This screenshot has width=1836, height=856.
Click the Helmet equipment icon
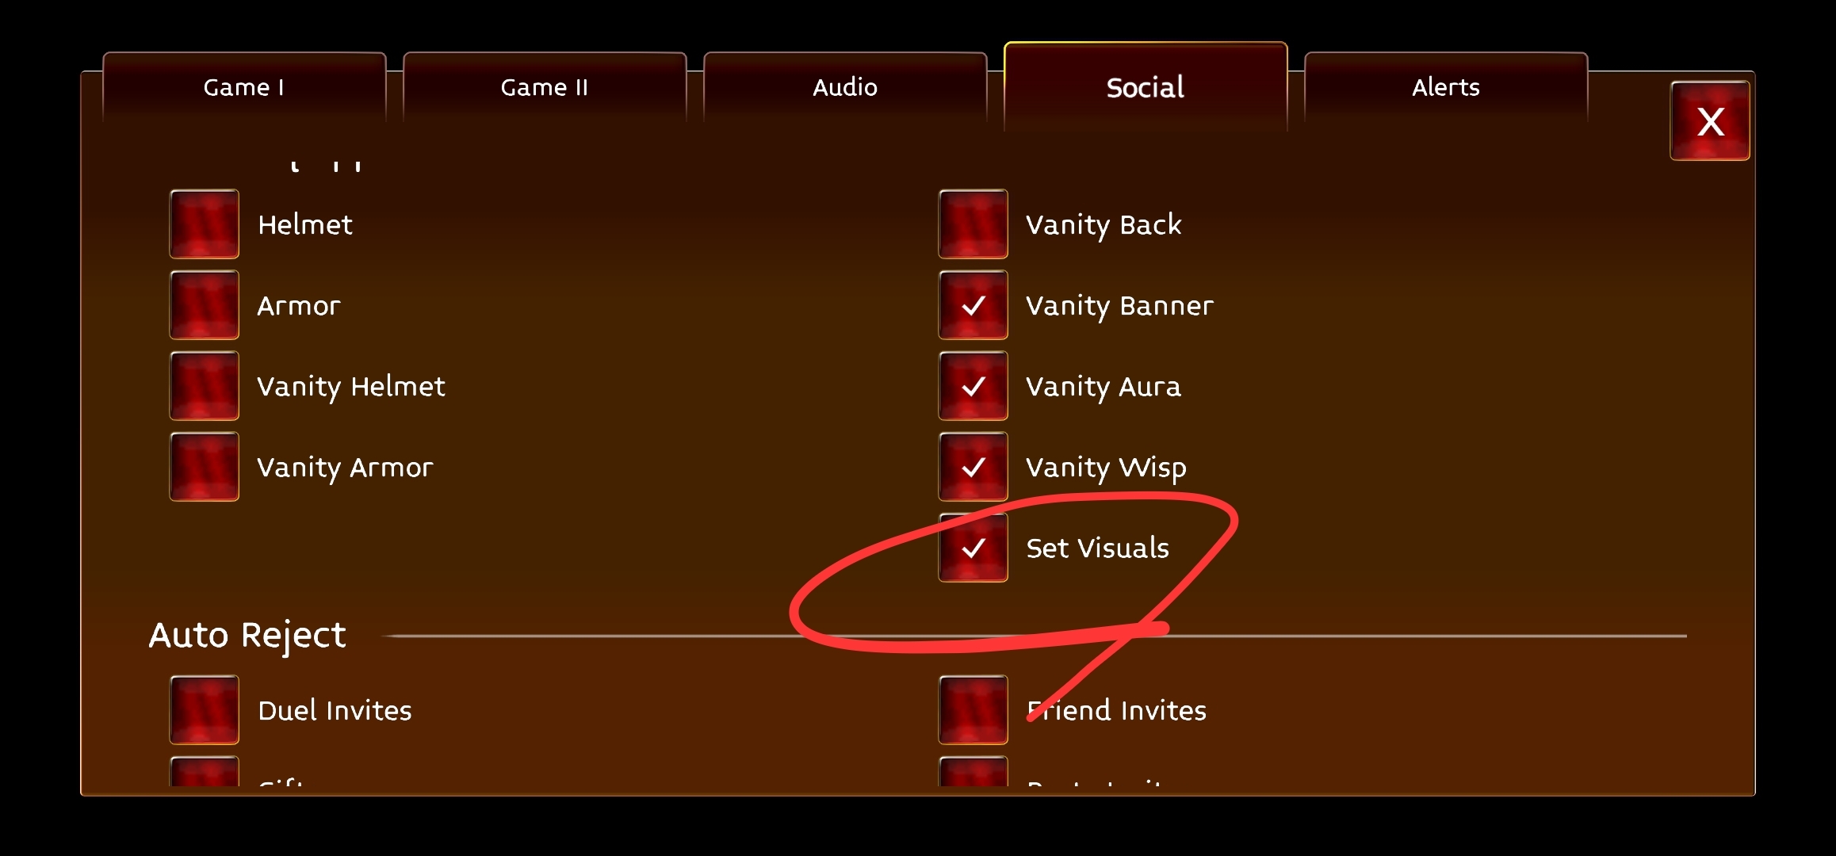coord(205,225)
